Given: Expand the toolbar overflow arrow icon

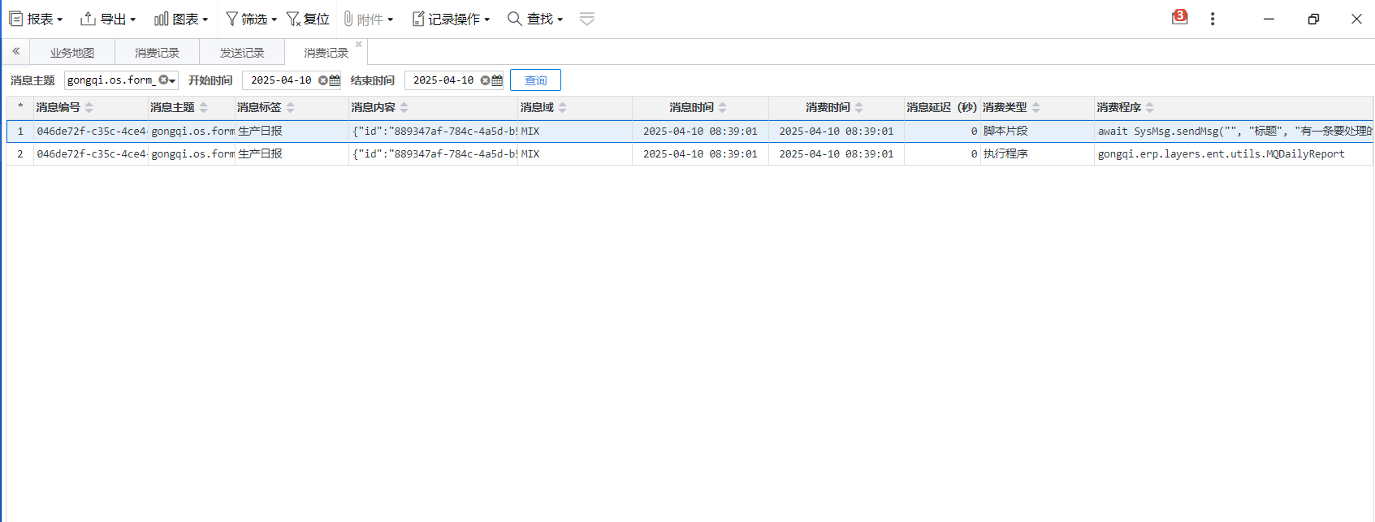Looking at the screenshot, I should (587, 19).
